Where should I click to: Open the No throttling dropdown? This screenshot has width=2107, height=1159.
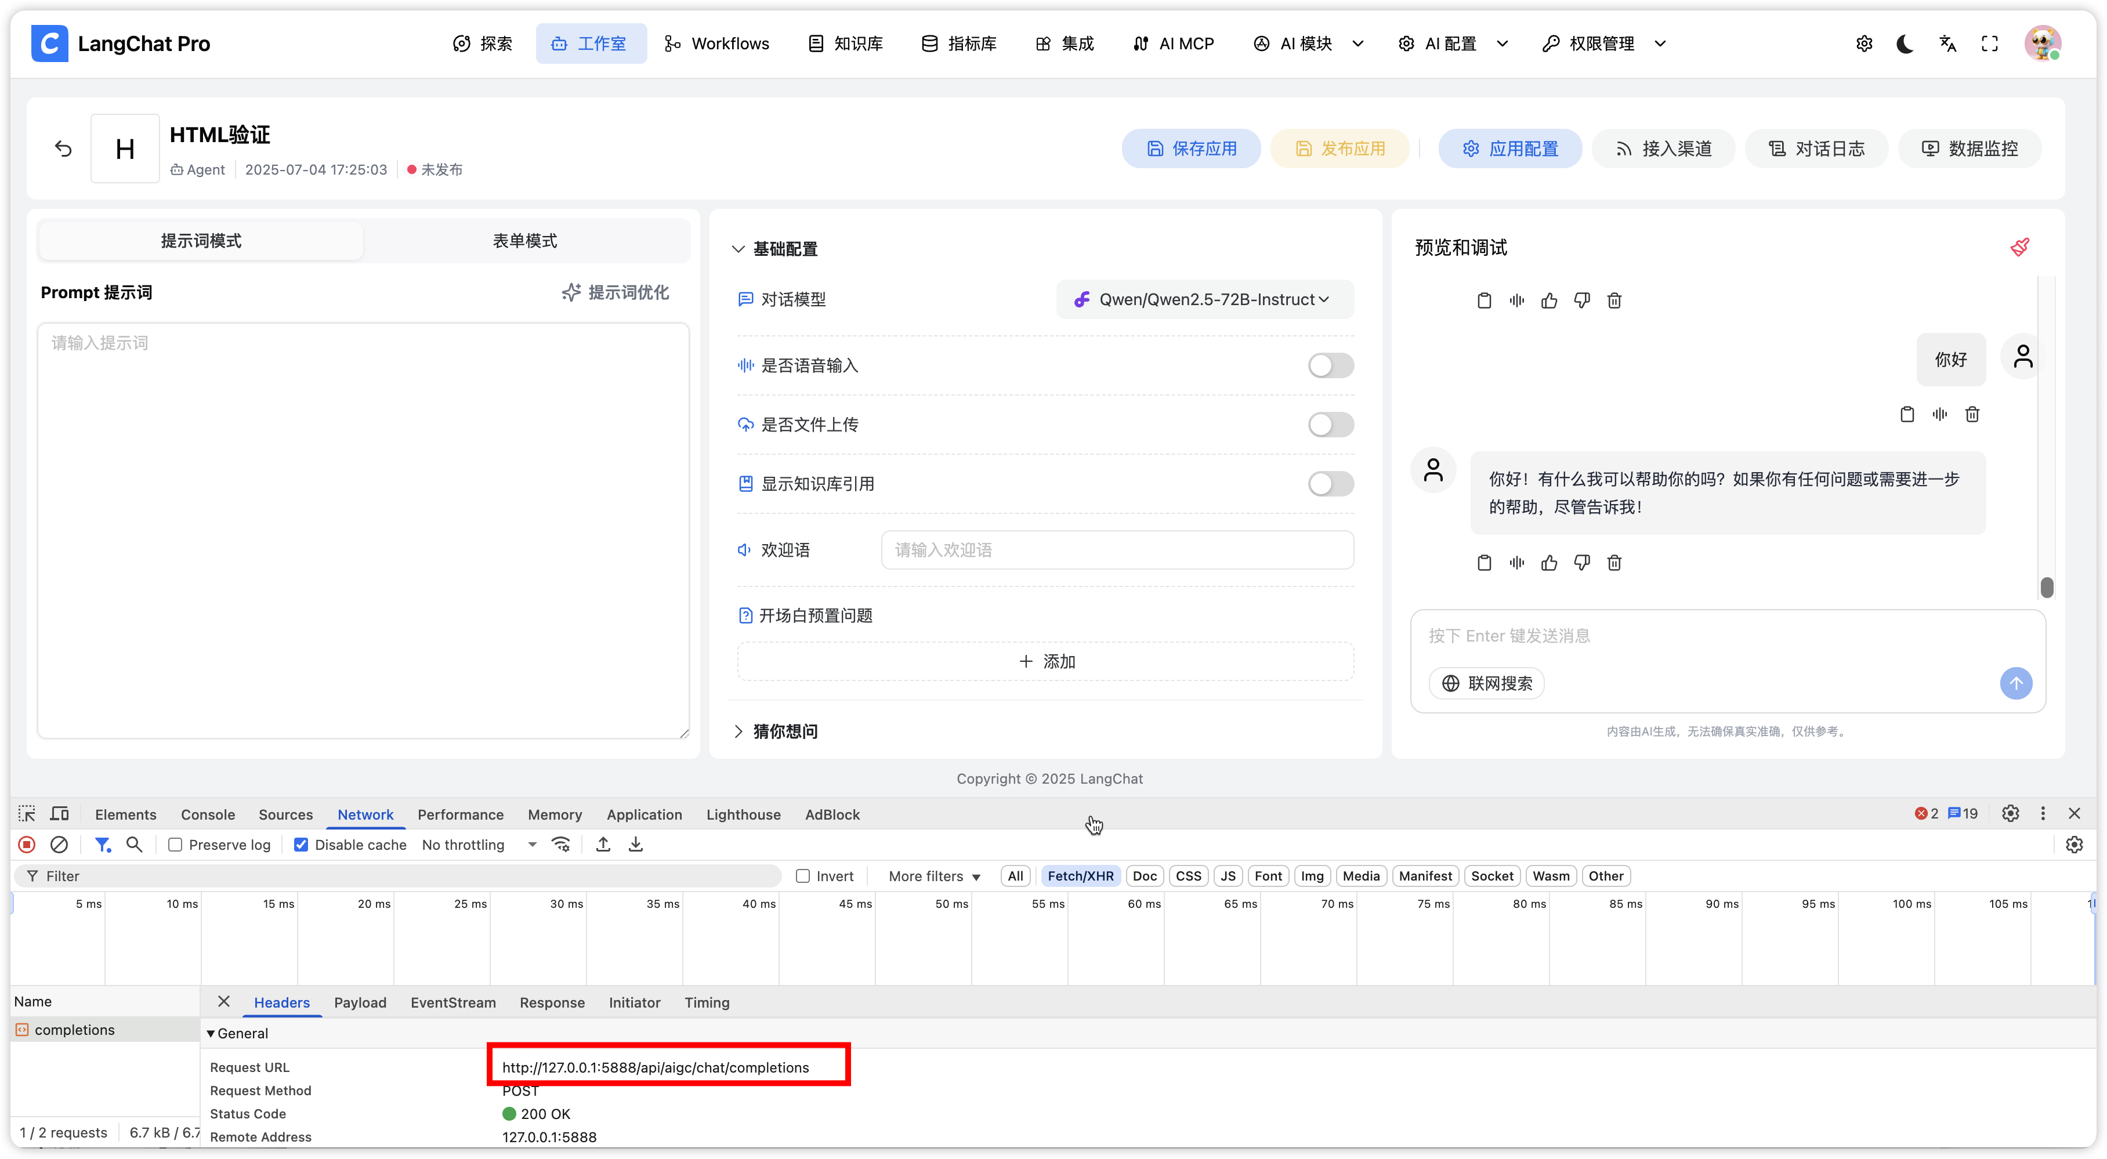point(479,844)
